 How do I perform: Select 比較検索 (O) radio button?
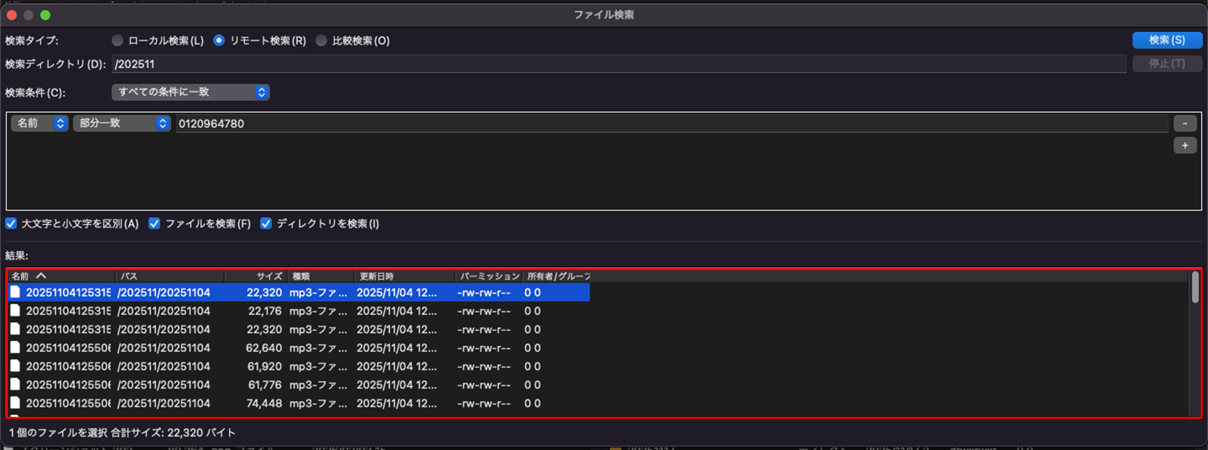tap(321, 40)
